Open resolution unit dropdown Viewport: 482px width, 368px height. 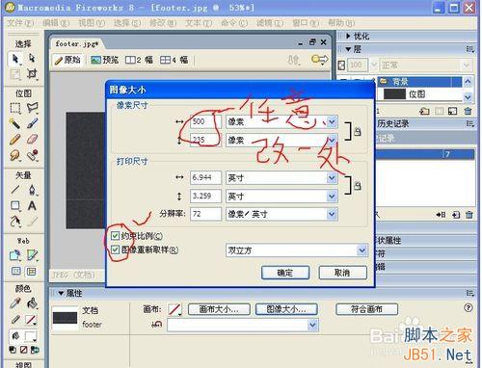(x=332, y=214)
